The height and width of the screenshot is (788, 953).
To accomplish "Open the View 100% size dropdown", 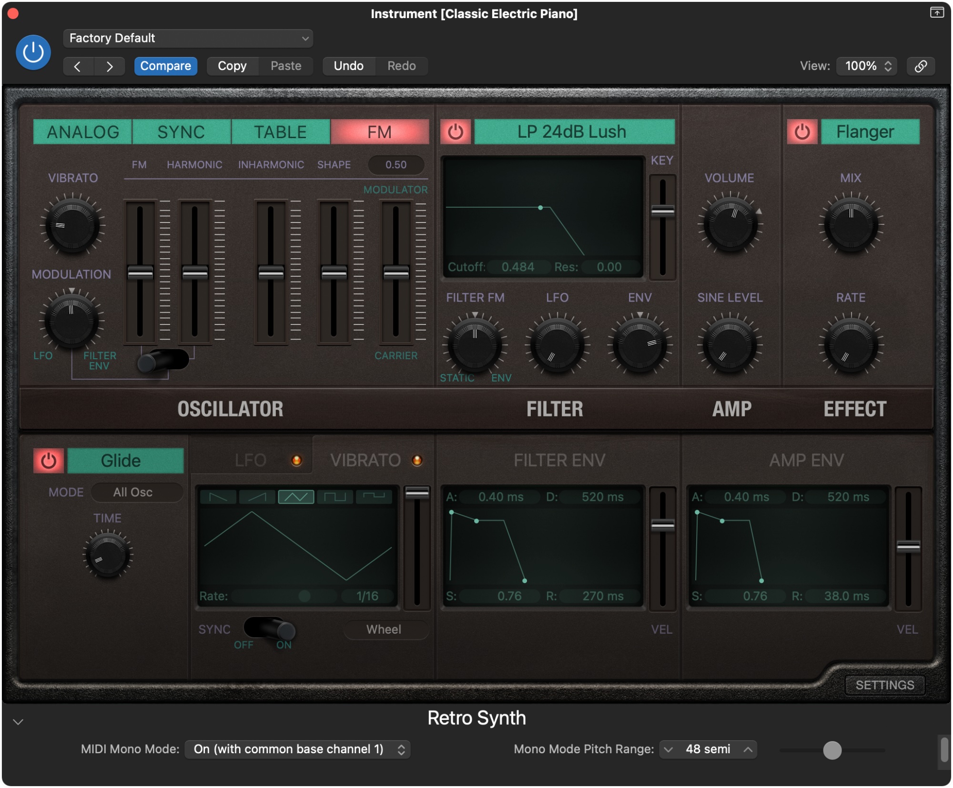I will coord(867,66).
